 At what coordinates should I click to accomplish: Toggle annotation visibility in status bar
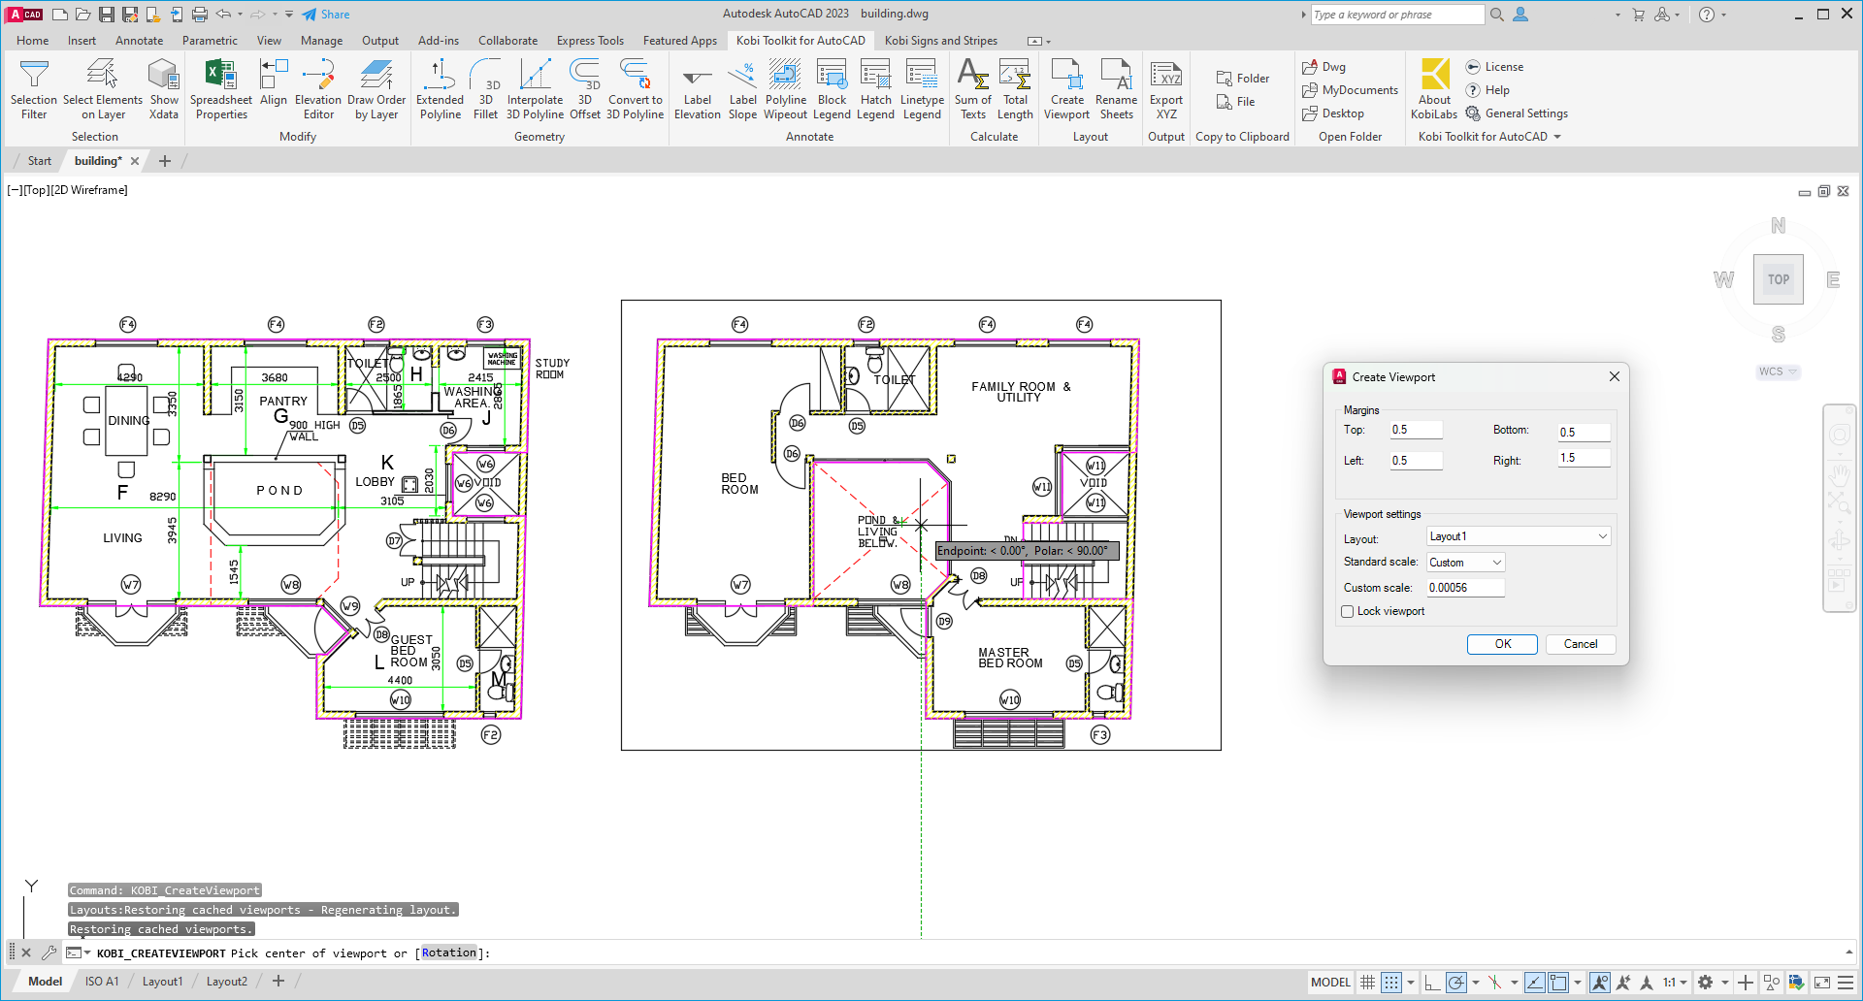pos(1600,983)
